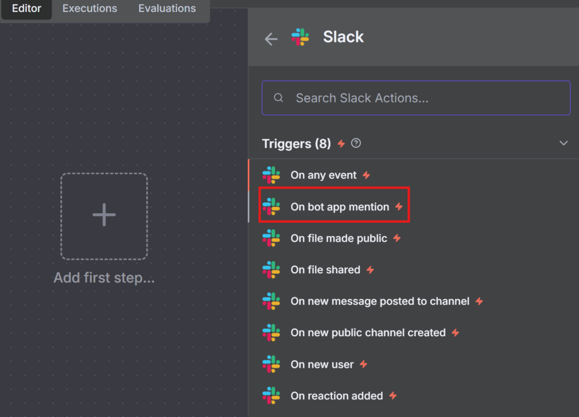Click the Slack logo in panel header

(x=300, y=37)
